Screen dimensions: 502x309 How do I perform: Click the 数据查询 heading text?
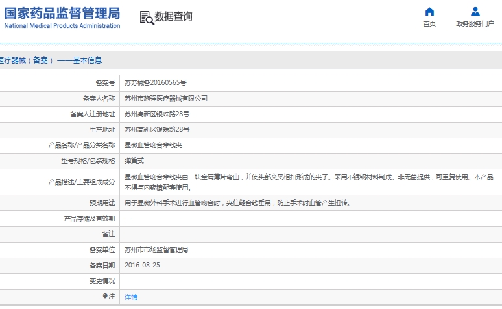[173, 17]
